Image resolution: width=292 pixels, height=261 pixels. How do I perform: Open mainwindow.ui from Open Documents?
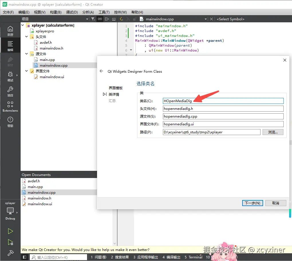click(40, 204)
